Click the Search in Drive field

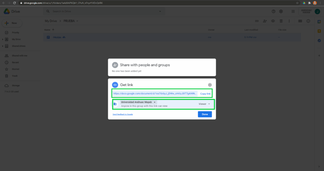coord(104,11)
